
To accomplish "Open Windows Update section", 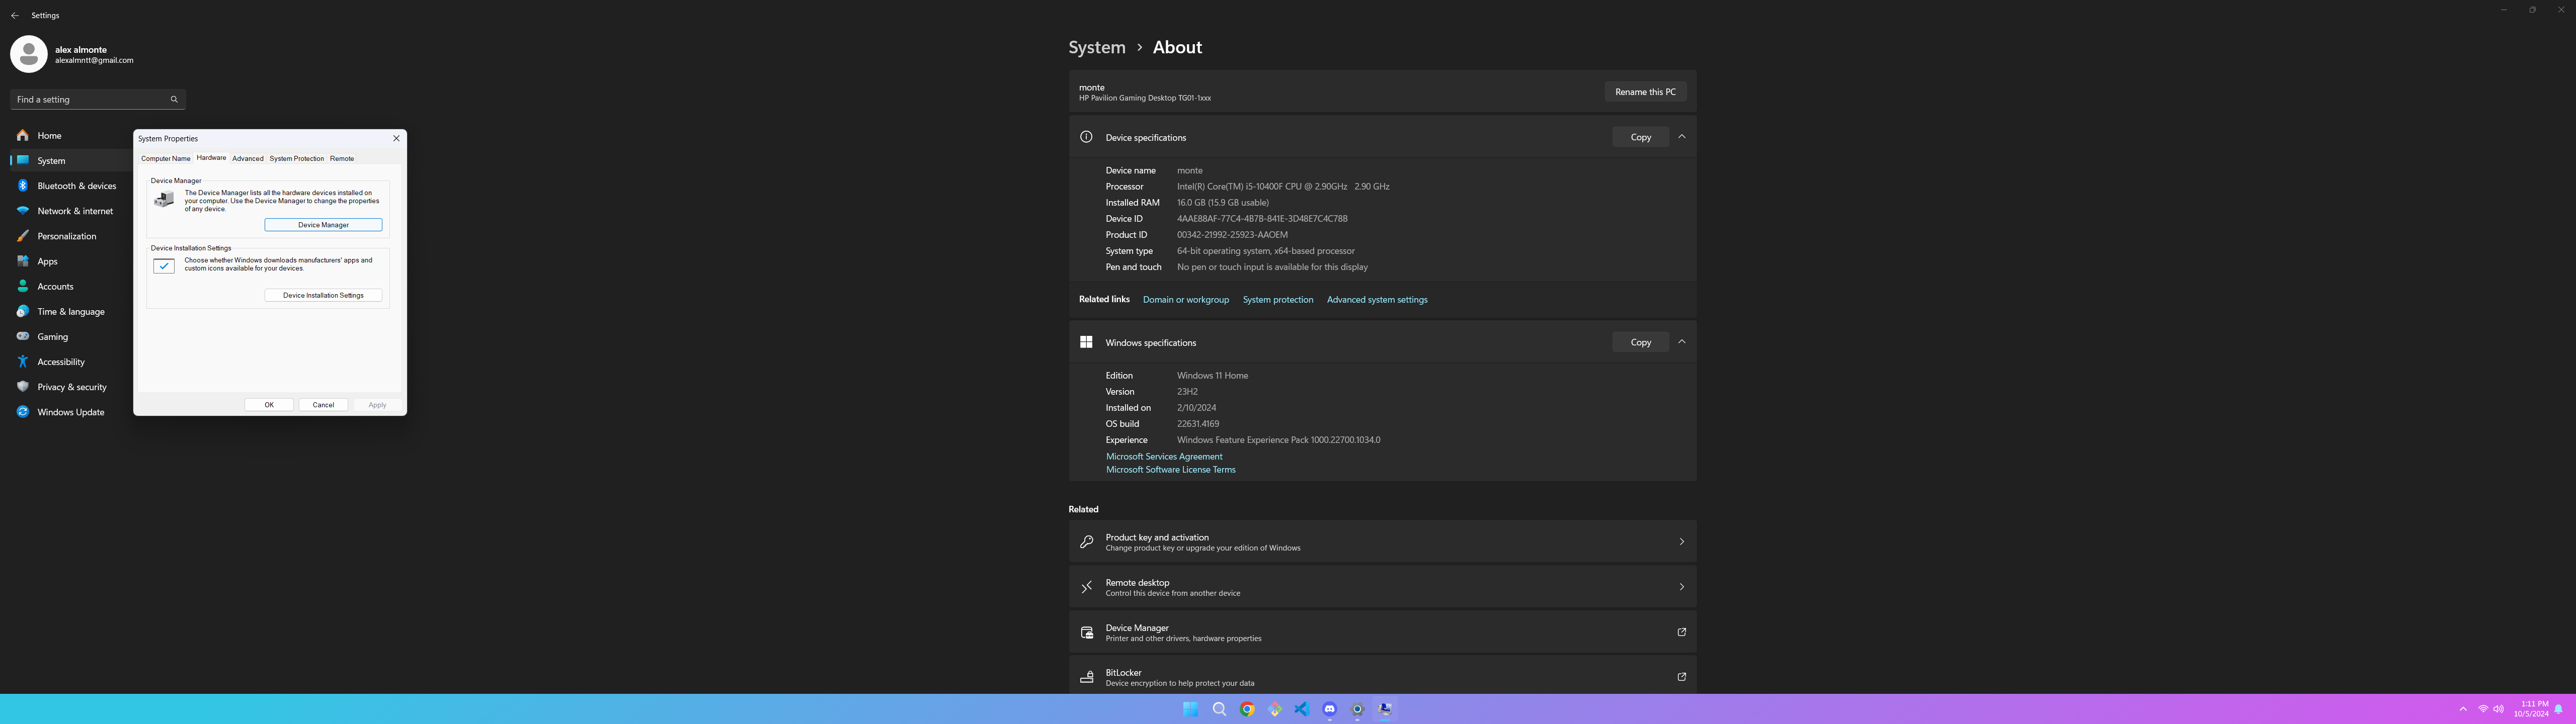I will point(70,412).
